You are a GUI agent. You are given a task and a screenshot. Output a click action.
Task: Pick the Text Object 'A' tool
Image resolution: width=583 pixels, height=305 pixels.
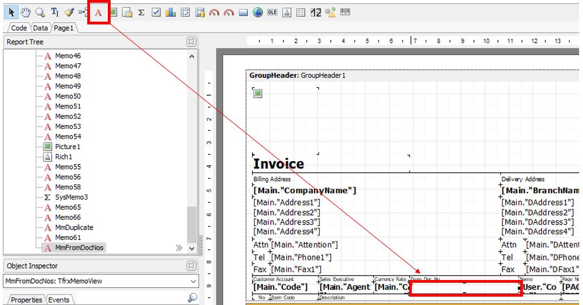point(98,12)
